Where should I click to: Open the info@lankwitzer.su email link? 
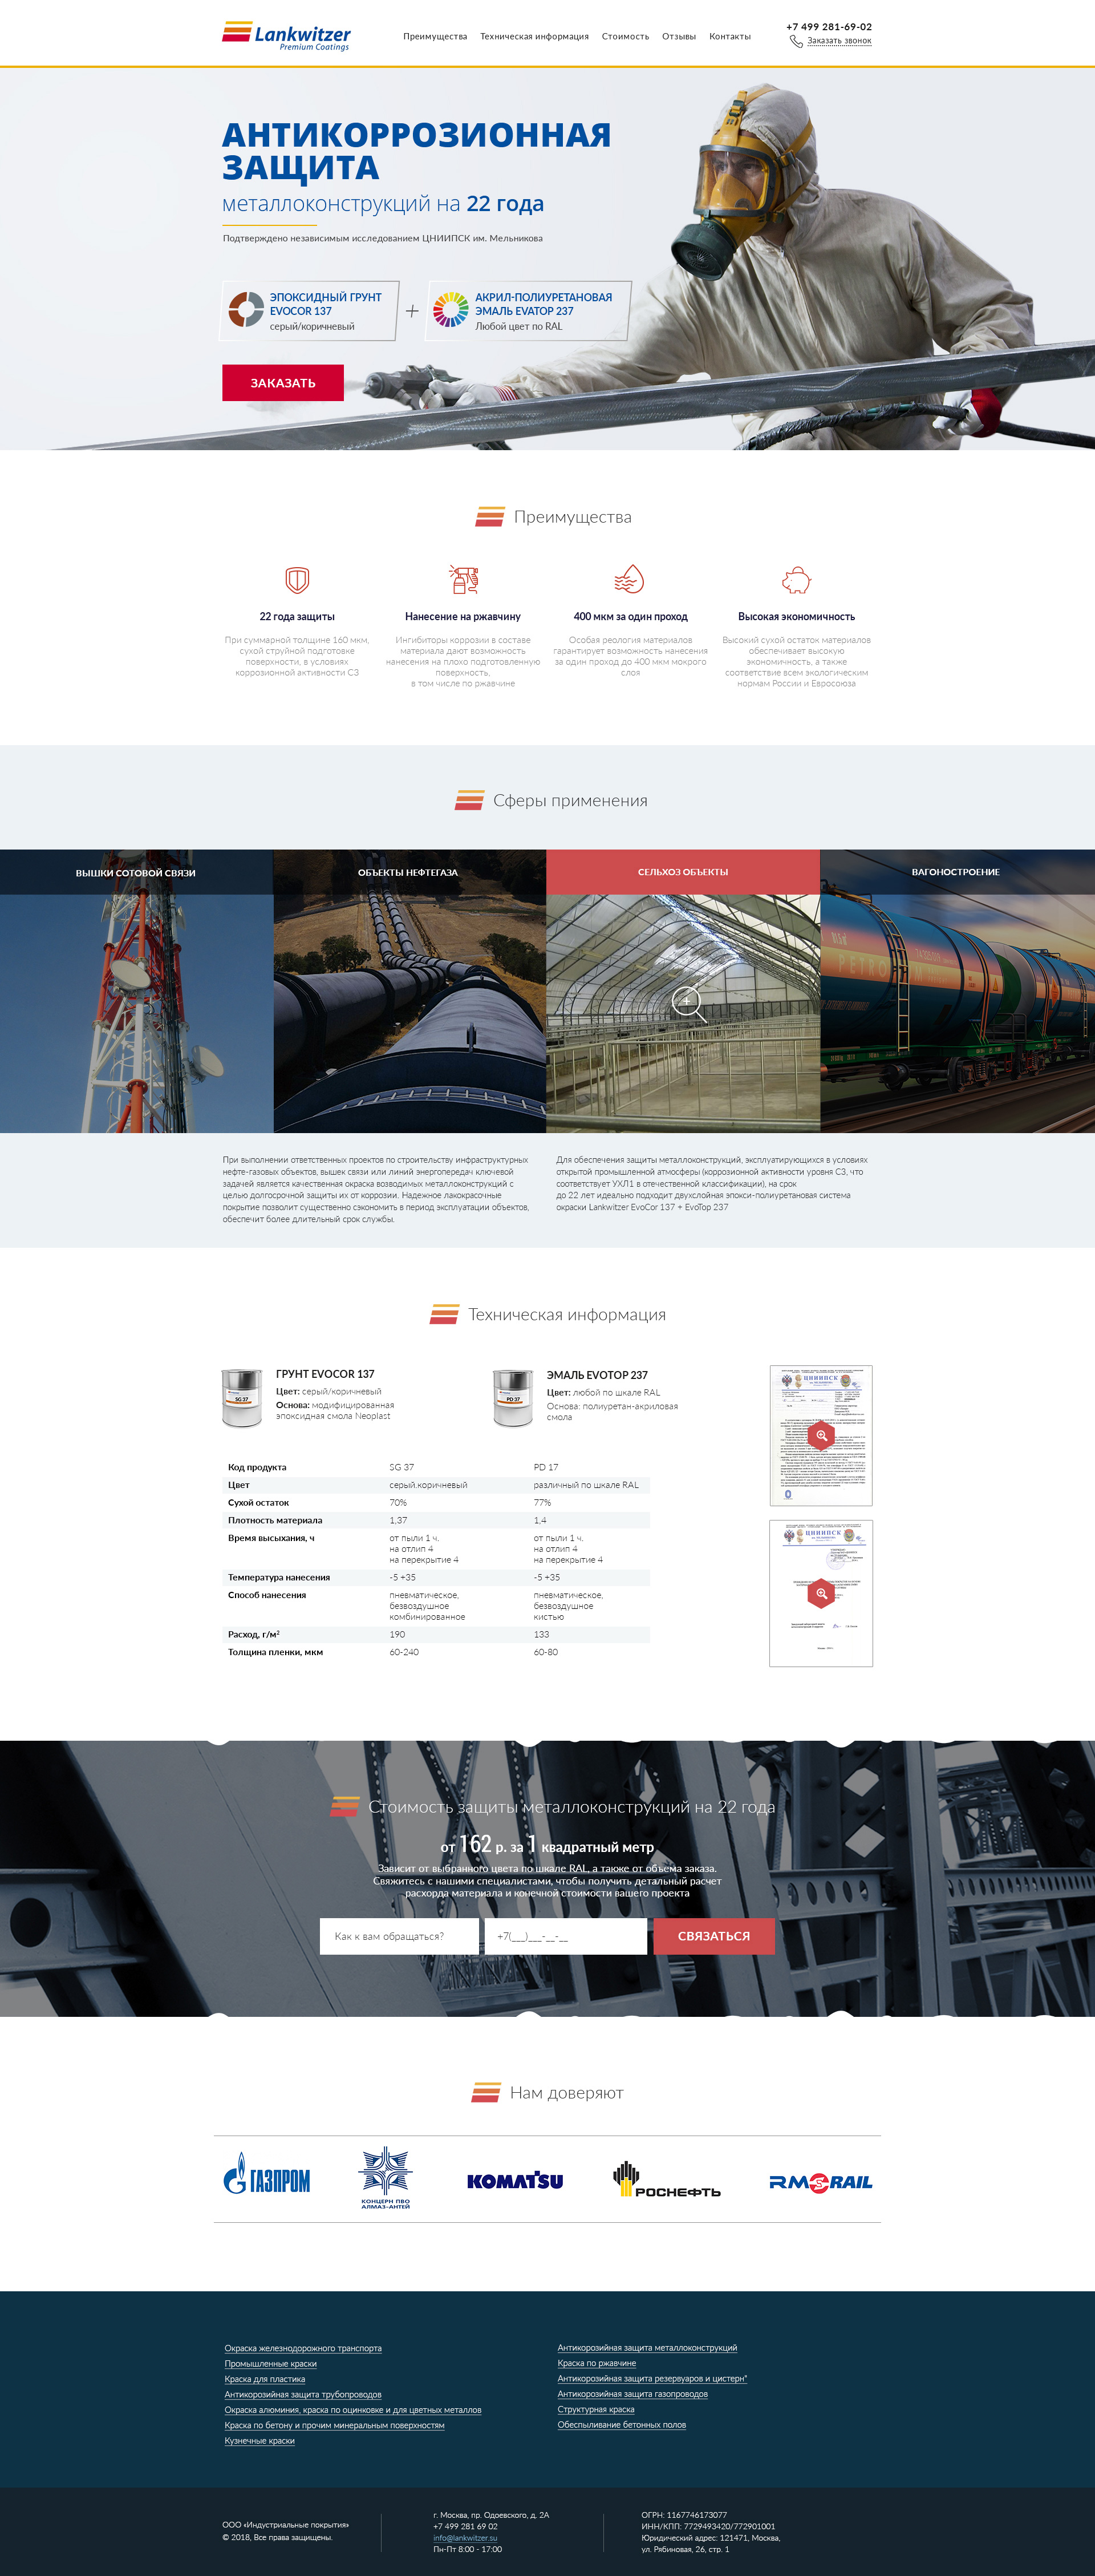click(465, 2538)
